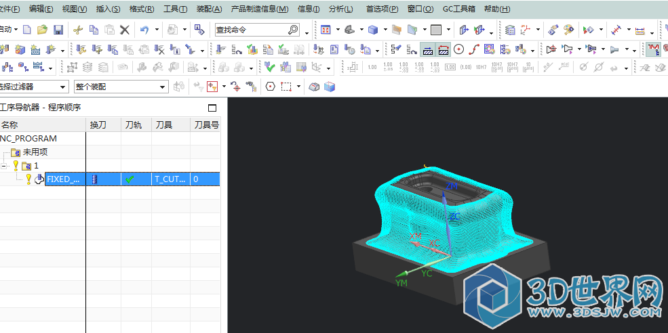This screenshot has height=333, width=668.
Task: Open the GC工具箱 menu
Action: [459, 9]
